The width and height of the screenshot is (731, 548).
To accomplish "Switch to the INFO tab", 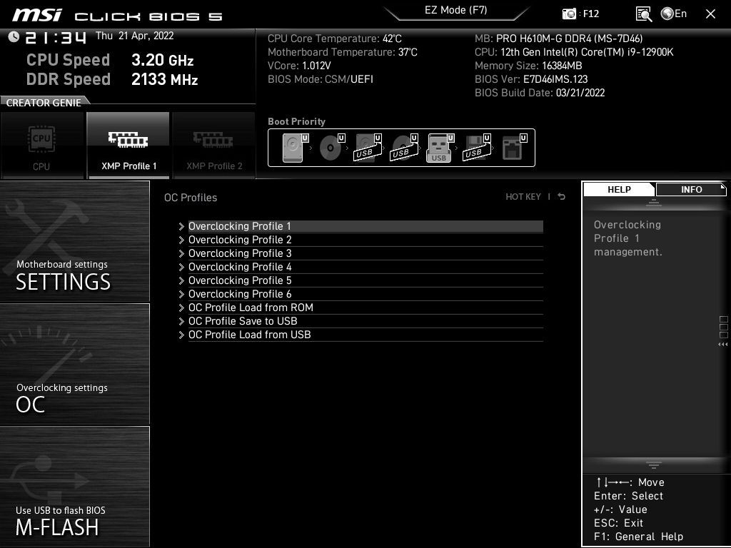I will coord(691,189).
